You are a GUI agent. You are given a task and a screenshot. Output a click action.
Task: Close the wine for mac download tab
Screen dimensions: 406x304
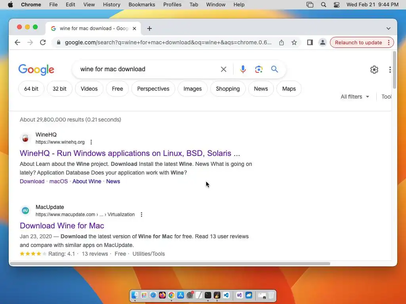coord(134,28)
